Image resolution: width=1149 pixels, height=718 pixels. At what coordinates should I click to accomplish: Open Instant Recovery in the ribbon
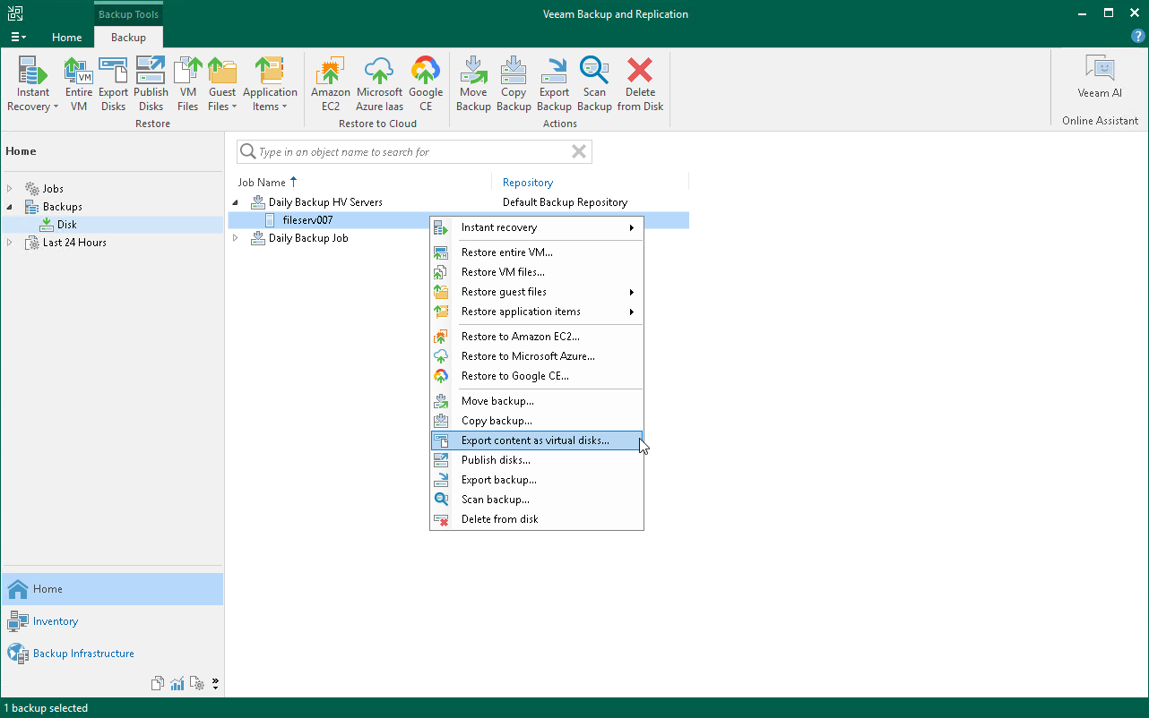click(x=33, y=84)
